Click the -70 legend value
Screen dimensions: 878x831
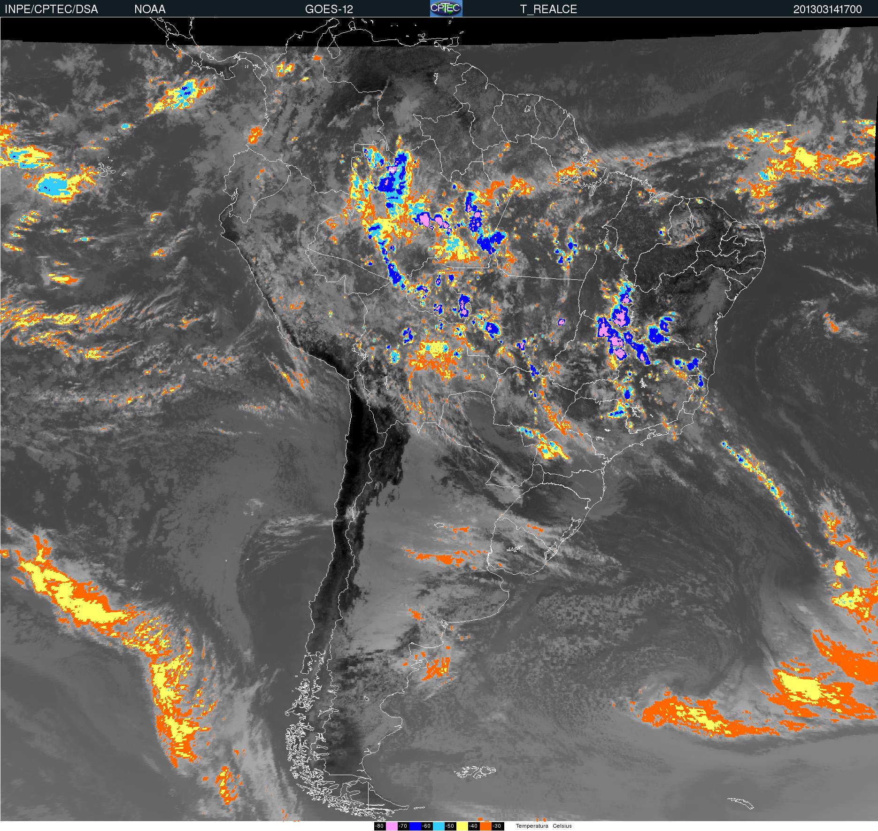pos(403,826)
